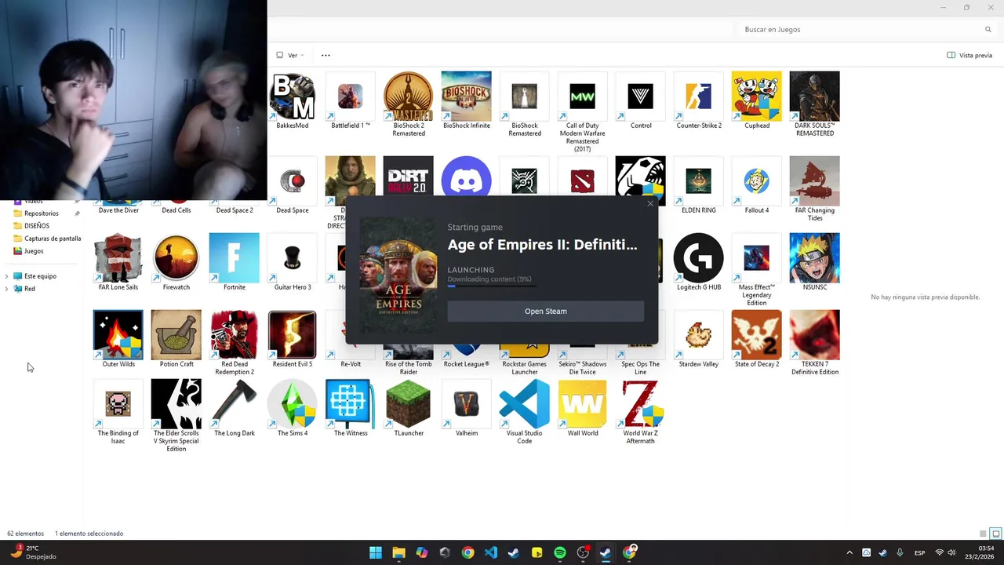1004x565 pixels.
Task: Open the weather widget showing 21°C
Action: [31, 552]
